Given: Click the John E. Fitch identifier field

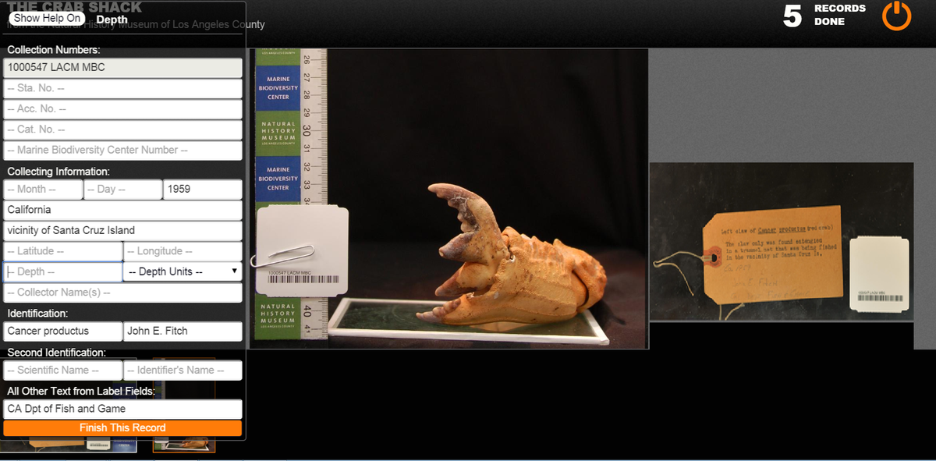Looking at the screenshot, I should pos(183,332).
